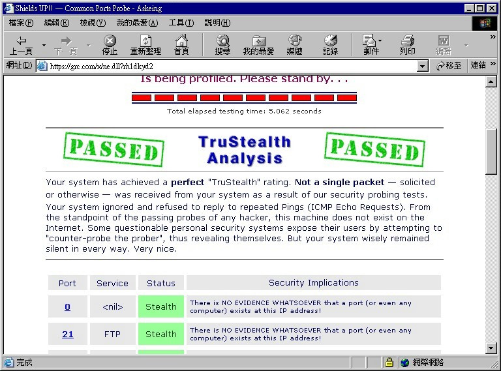Show more toolbar buttons chevron
This screenshot has height=371, width=501.
tap(493, 37)
